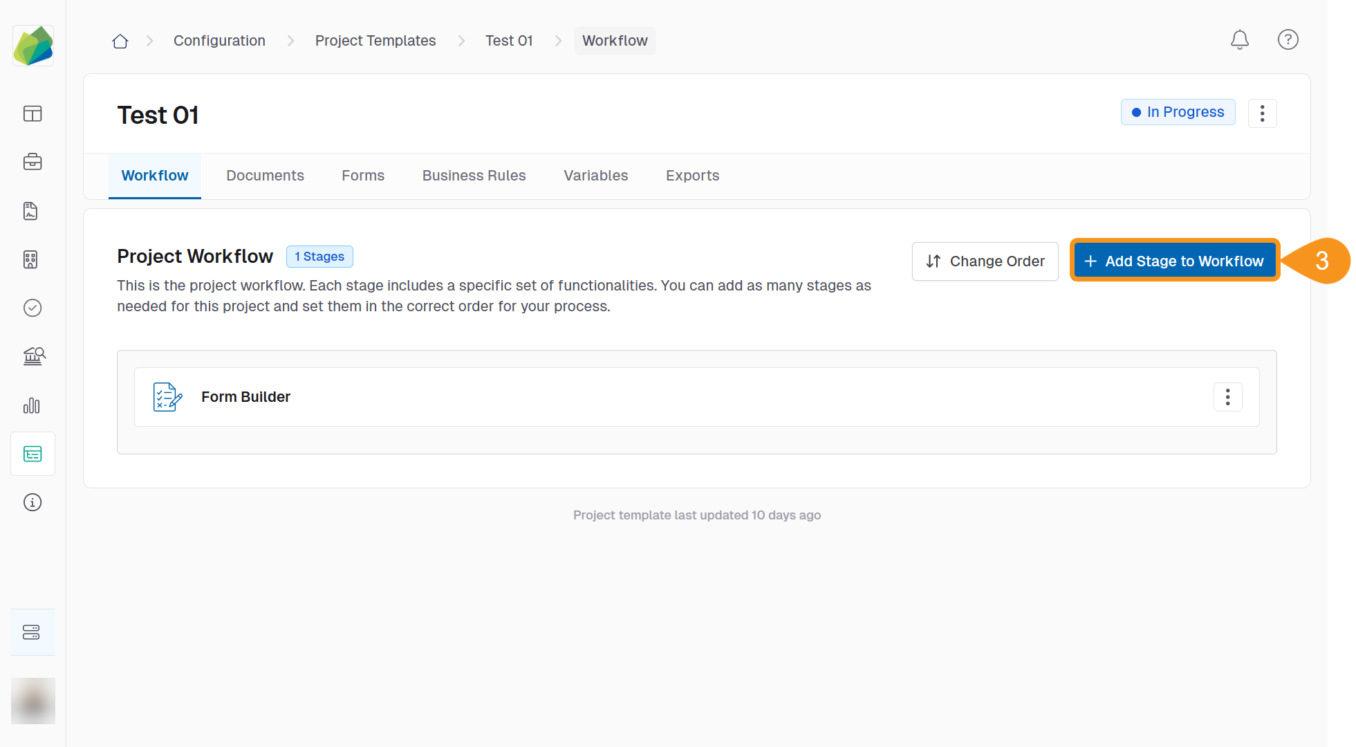Click the Change Order button

tap(985, 261)
